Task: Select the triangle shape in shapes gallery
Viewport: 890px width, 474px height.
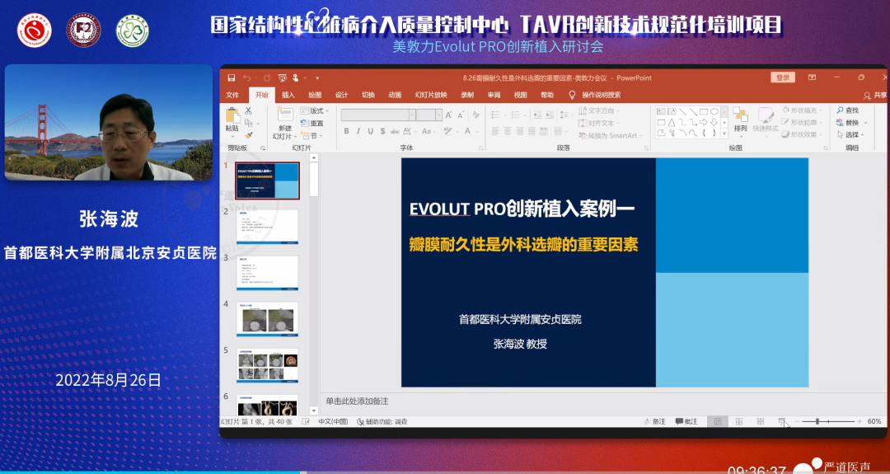Action: 672,122
